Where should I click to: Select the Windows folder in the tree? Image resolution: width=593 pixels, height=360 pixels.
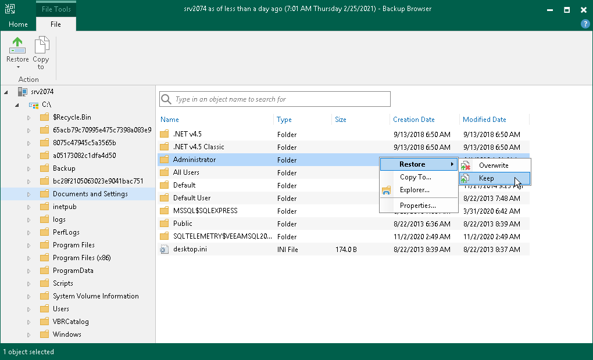click(67, 334)
